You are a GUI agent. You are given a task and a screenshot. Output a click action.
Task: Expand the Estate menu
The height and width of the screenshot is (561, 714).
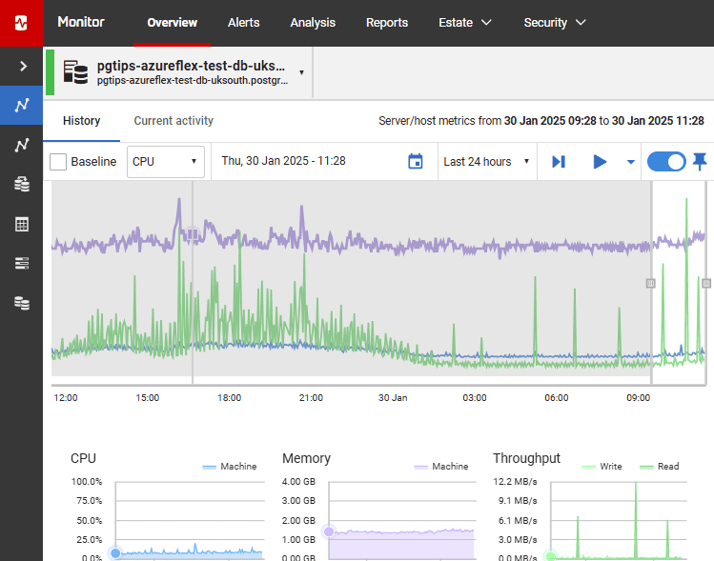coord(465,22)
